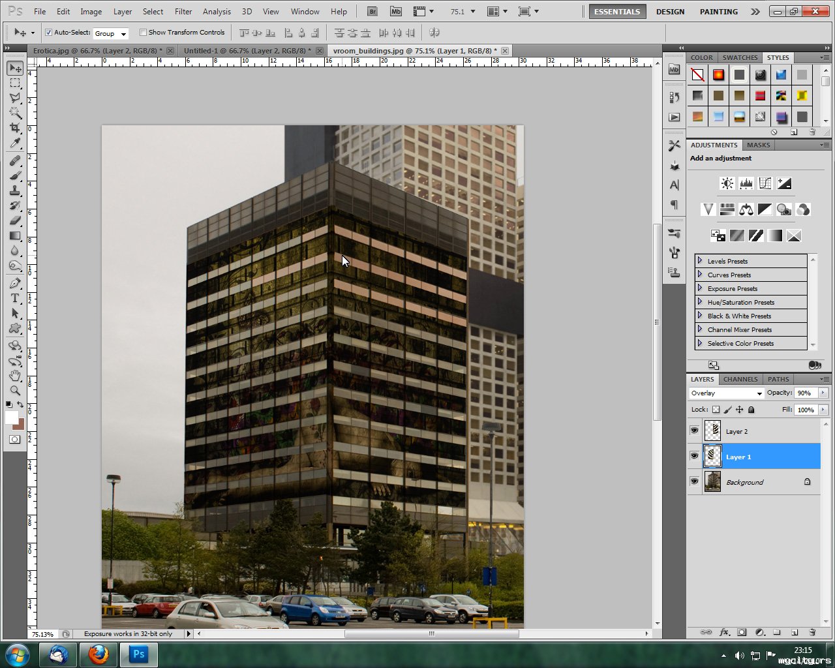
Task: Open the Overlay blend mode dropdown
Action: coord(726,393)
